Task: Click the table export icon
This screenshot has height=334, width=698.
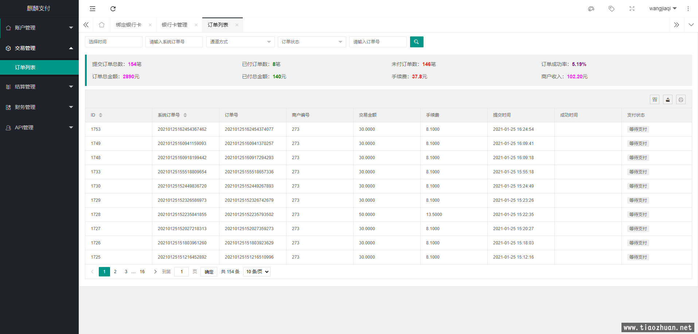Action: coord(668,99)
